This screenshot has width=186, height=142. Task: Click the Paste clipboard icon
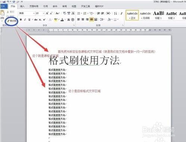[x=2, y=13]
